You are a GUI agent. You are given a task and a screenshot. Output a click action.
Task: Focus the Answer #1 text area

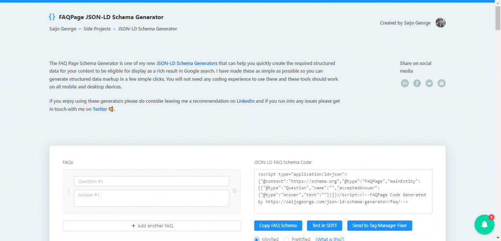click(x=152, y=198)
